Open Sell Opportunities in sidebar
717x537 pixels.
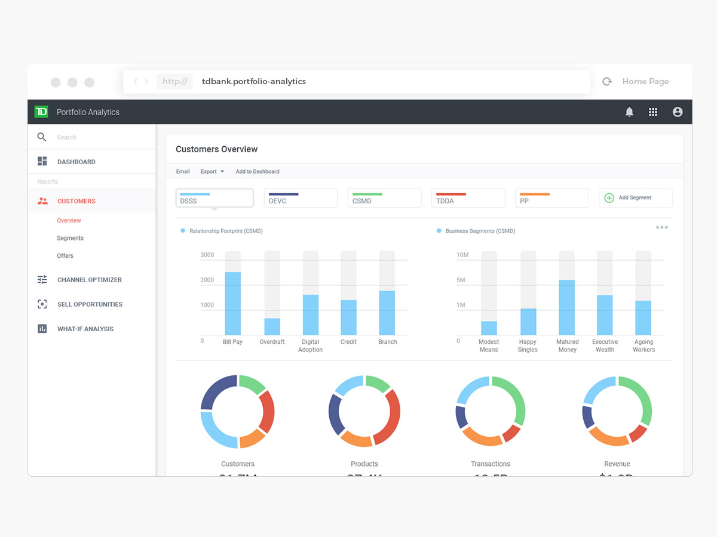pyautogui.click(x=90, y=304)
